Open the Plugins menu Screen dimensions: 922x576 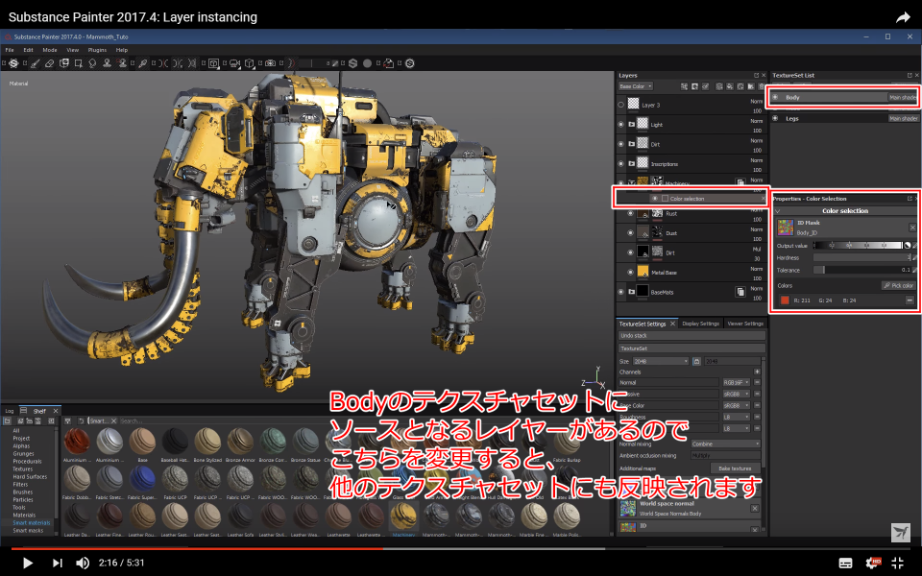pos(98,50)
